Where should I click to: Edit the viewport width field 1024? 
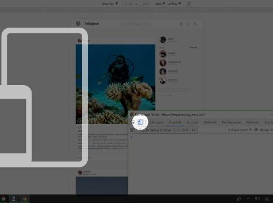point(129,4)
